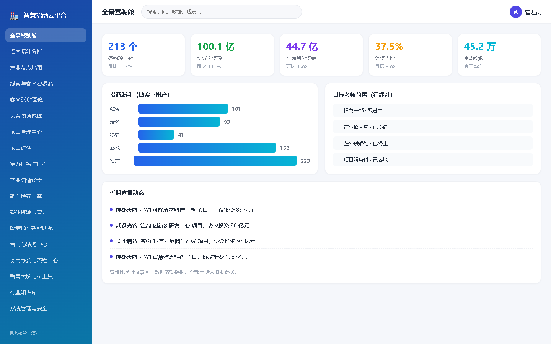The image size is (551, 344).
Task: Open the 驻外联络处 · 已终止 alert row
Action: [x=433, y=143]
